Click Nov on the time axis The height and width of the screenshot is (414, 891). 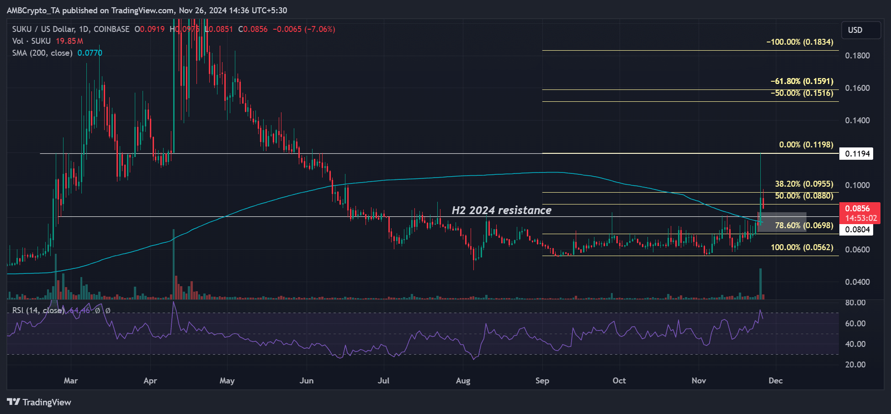pyautogui.click(x=699, y=381)
